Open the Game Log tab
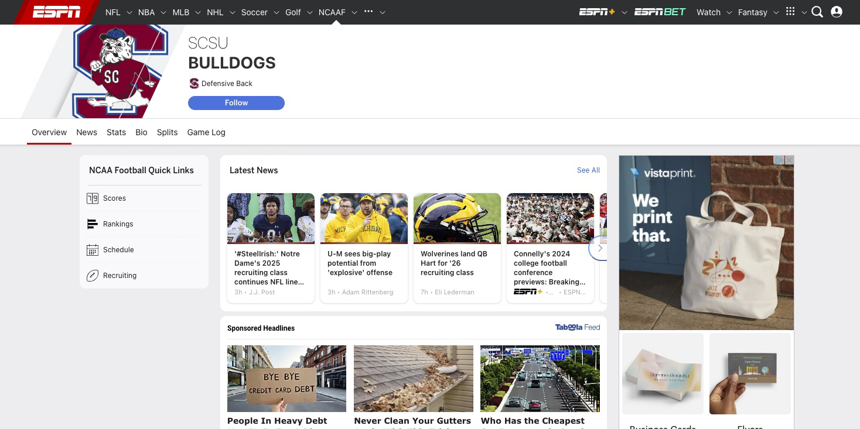The width and height of the screenshot is (860, 429). coord(206,132)
